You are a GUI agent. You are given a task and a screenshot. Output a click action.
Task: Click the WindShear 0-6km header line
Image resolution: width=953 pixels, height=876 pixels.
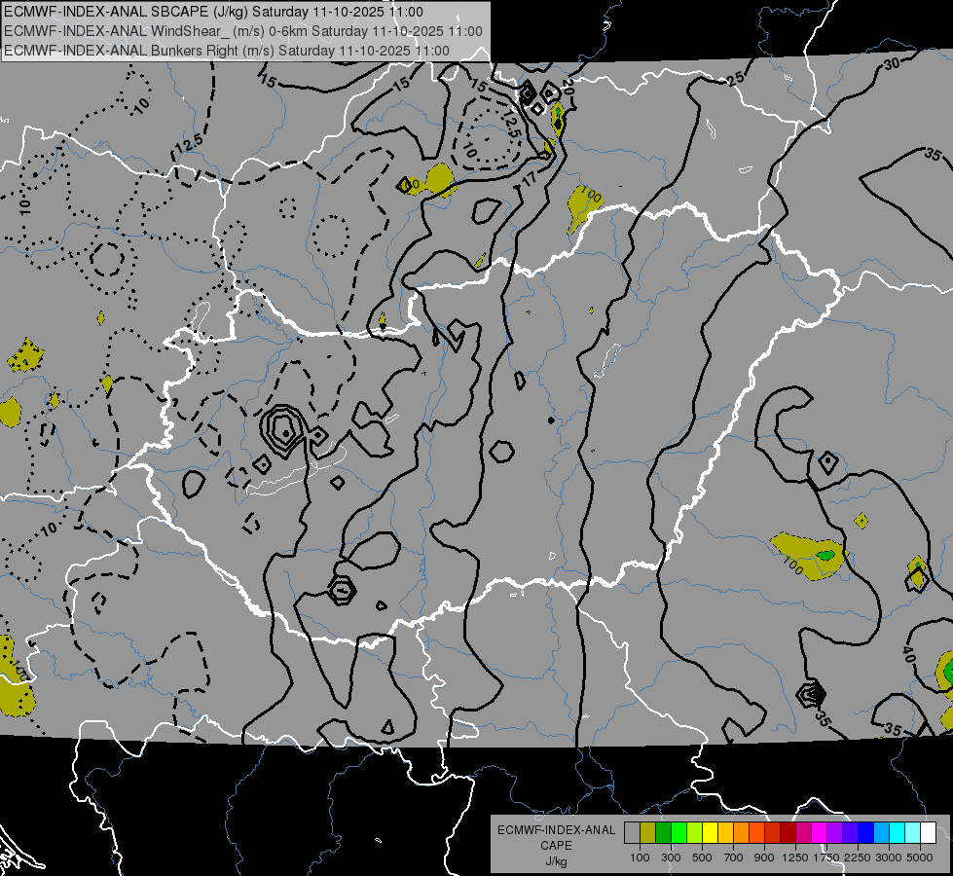(x=243, y=31)
